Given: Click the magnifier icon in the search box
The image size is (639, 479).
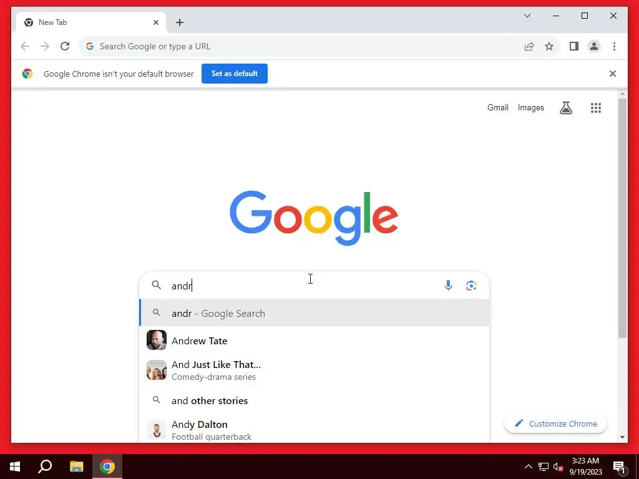Looking at the screenshot, I should [x=157, y=285].
